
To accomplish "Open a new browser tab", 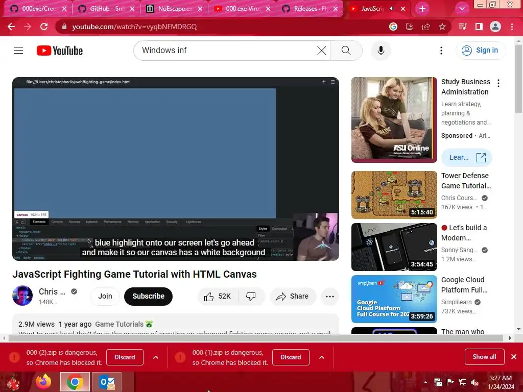I will click(x=422, y=9).
